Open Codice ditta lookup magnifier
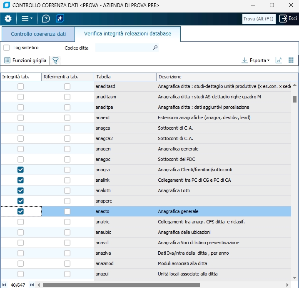The height and width of the screenshot is (288, 299). (x=155, y=48)
